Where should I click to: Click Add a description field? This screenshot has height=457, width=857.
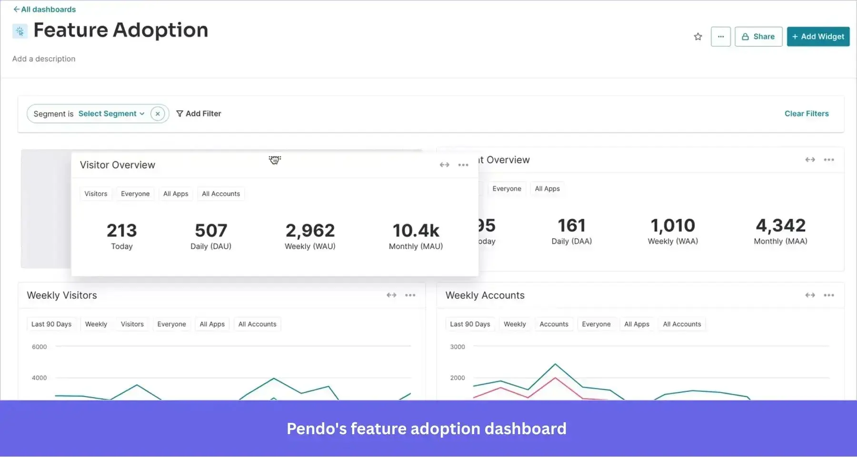(44, 59)
